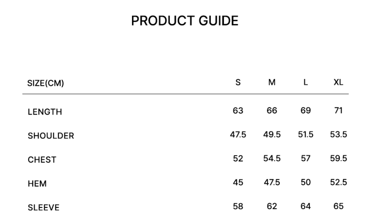Click the HEM row label

pos(37,184)
